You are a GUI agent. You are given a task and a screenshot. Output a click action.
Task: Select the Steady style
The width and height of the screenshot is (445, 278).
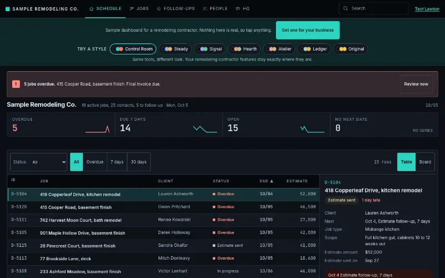click(x=175, y=49)
